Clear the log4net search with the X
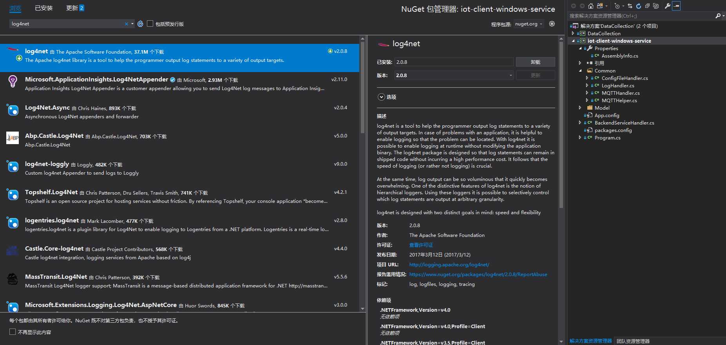Viewport: 726px width, 345px height. pos(127,24)
